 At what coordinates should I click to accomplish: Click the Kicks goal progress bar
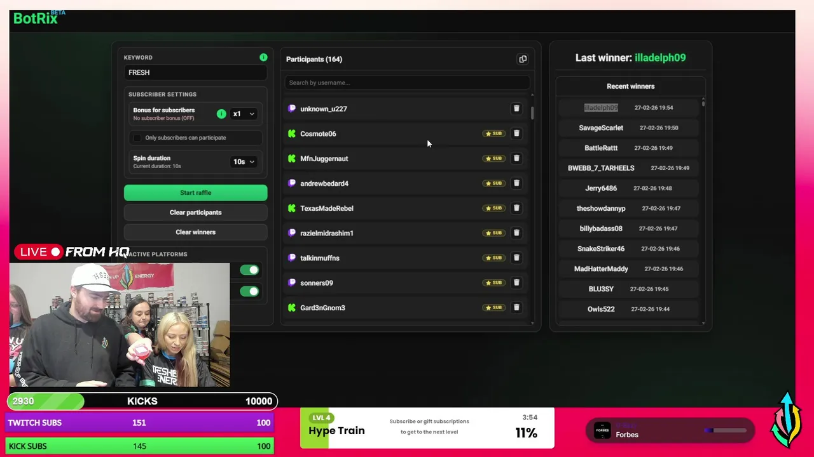(x=142, y=401)
